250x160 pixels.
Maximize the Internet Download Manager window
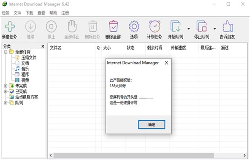[x=228, y=4]
